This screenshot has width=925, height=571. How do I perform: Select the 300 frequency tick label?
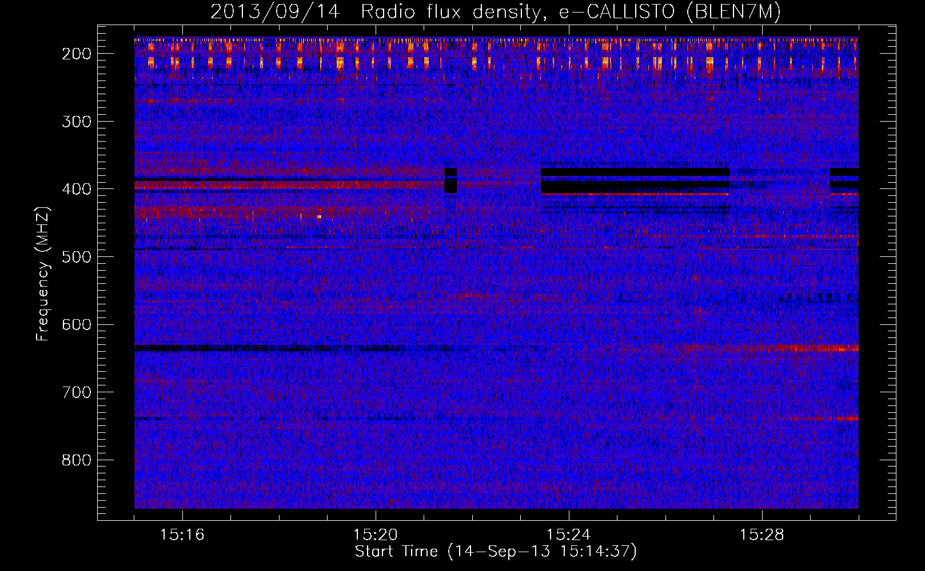point(76,122)
